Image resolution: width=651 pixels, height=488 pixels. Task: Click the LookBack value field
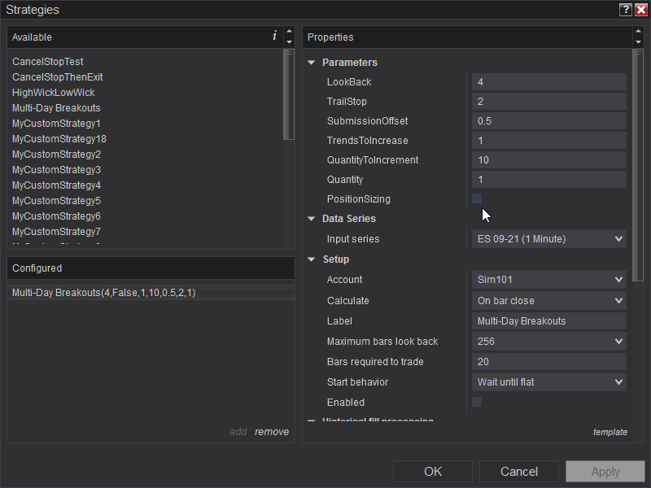(x=548, y=82)
